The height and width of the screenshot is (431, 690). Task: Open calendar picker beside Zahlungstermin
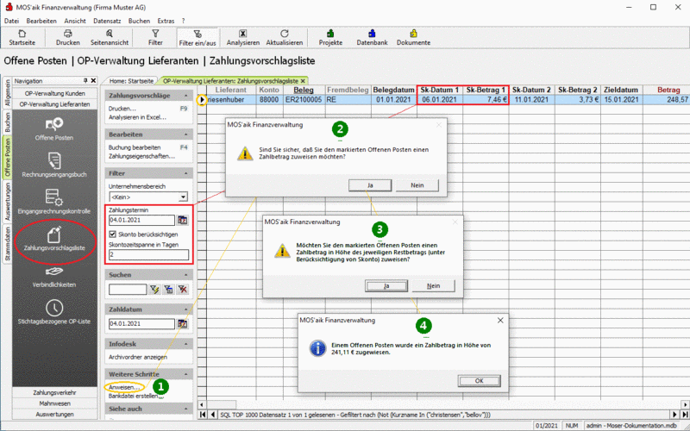pyautogui.click(x=182, y=220)
